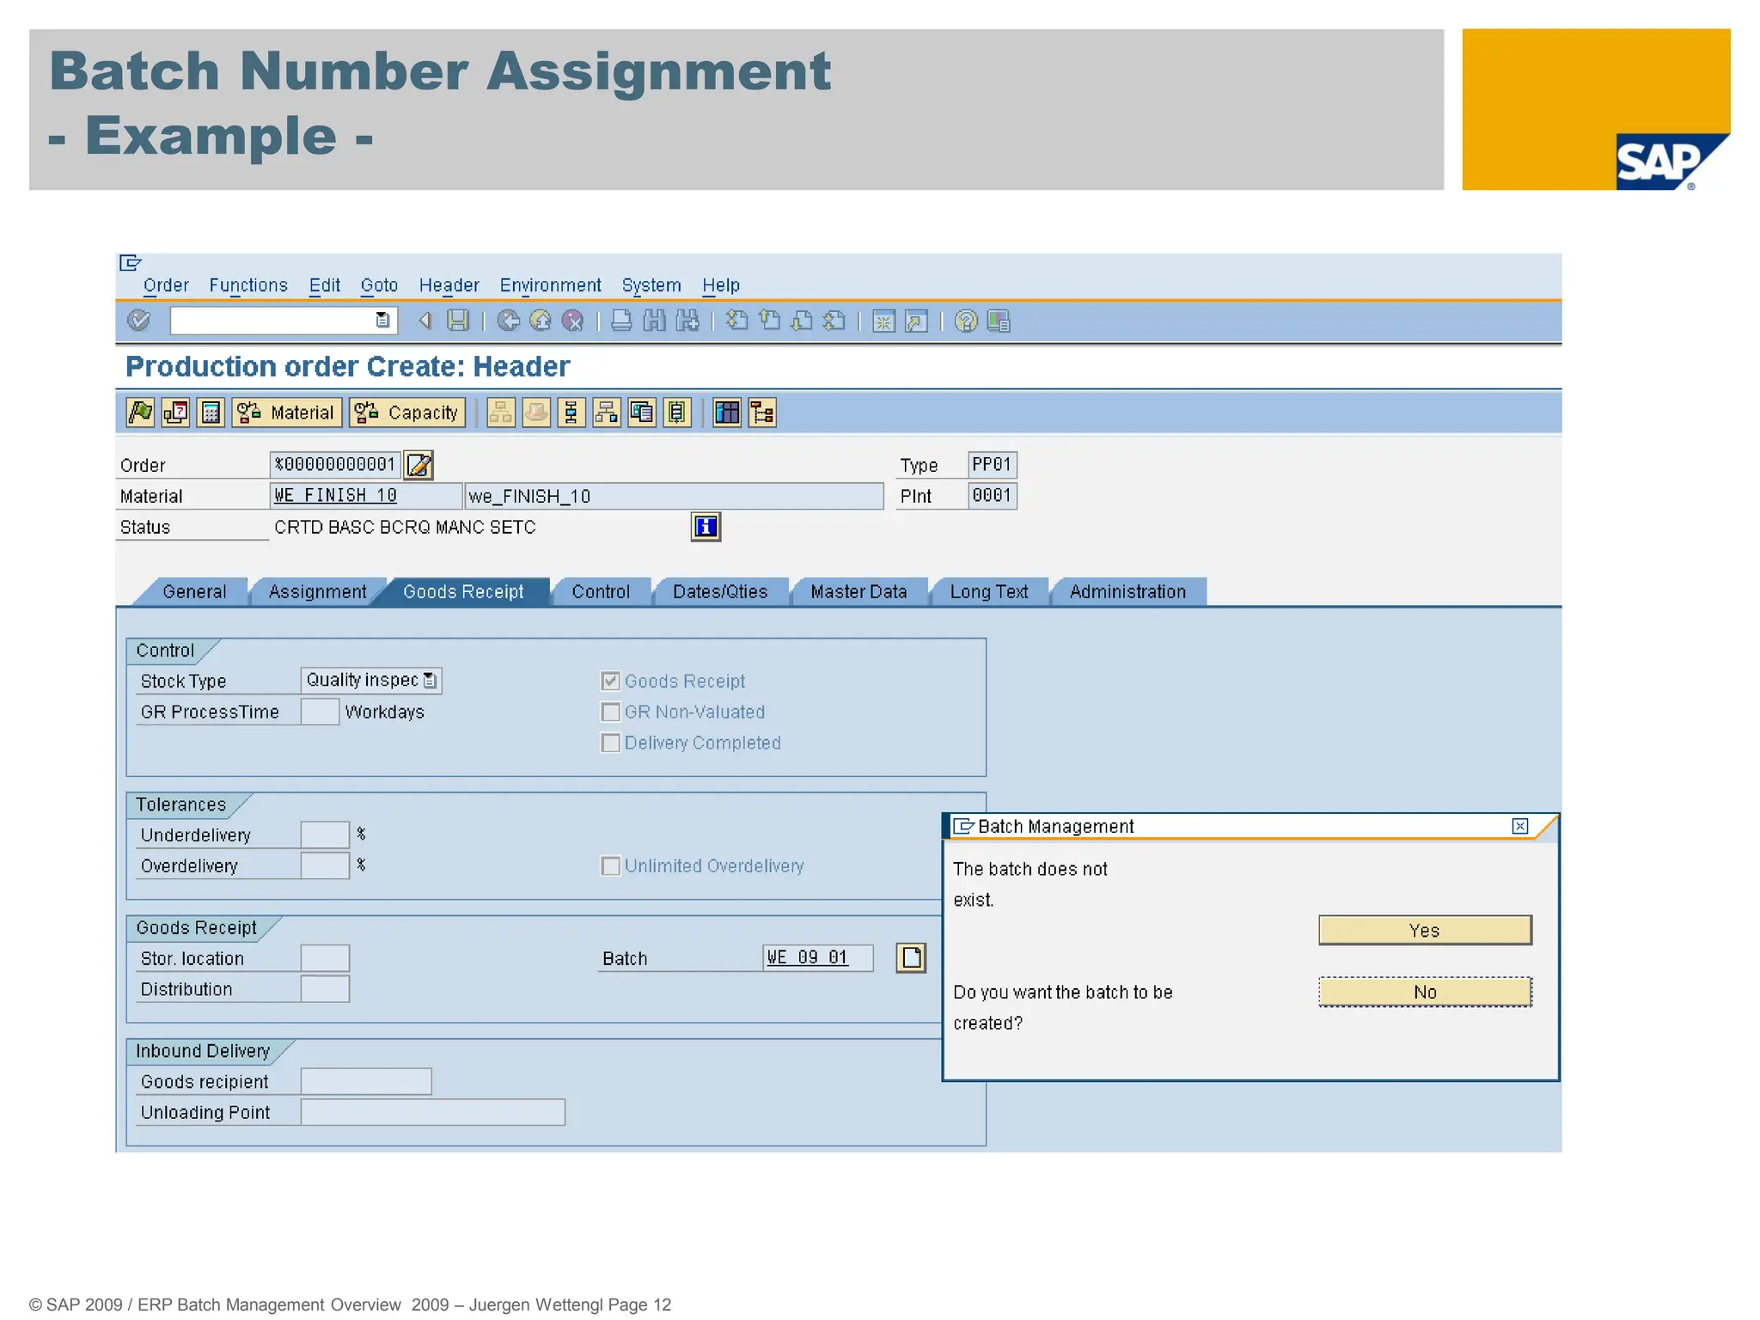Click No in Batch Management dialog
Viewport: 1760px width, 1320px height.
point(1425,992)
